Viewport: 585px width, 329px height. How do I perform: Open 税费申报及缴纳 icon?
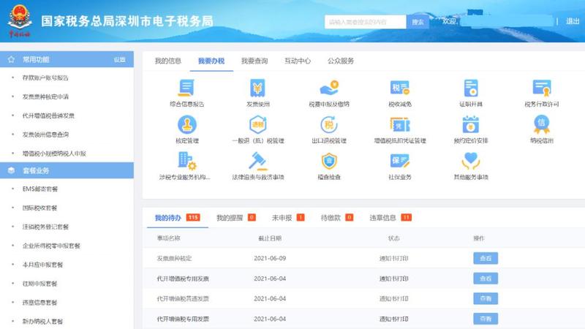coord(329,88)
